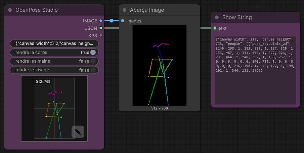304x153 pixels.
Task: Click the Show String JSON text area
Action: pyautogui.click(x=256, y=70)
